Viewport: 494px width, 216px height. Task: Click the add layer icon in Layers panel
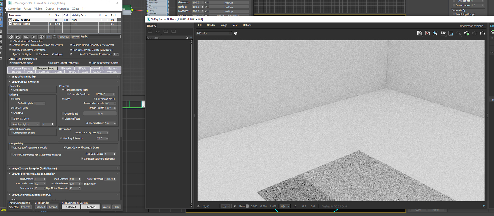tap(492, 32)
